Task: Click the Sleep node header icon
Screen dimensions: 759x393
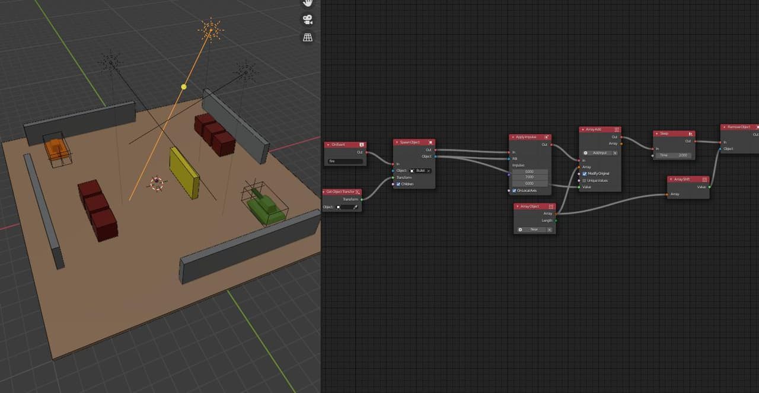Action: coord(690,133)
